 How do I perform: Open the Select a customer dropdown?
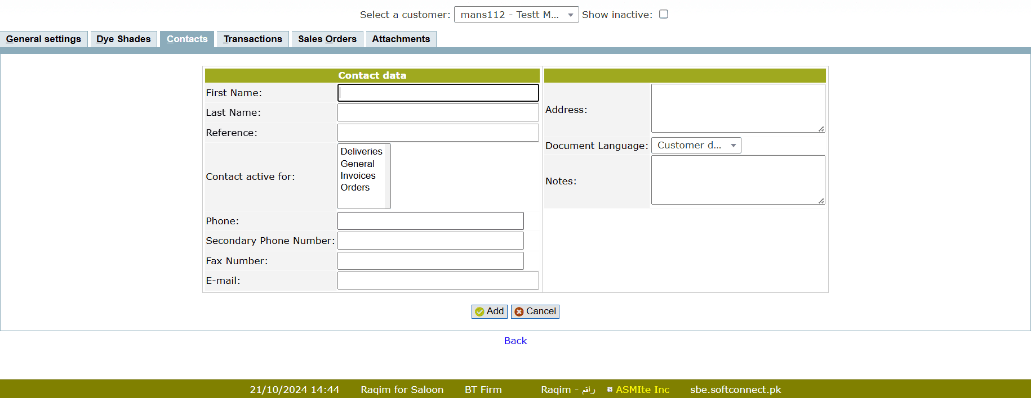(x=516, y=15)
